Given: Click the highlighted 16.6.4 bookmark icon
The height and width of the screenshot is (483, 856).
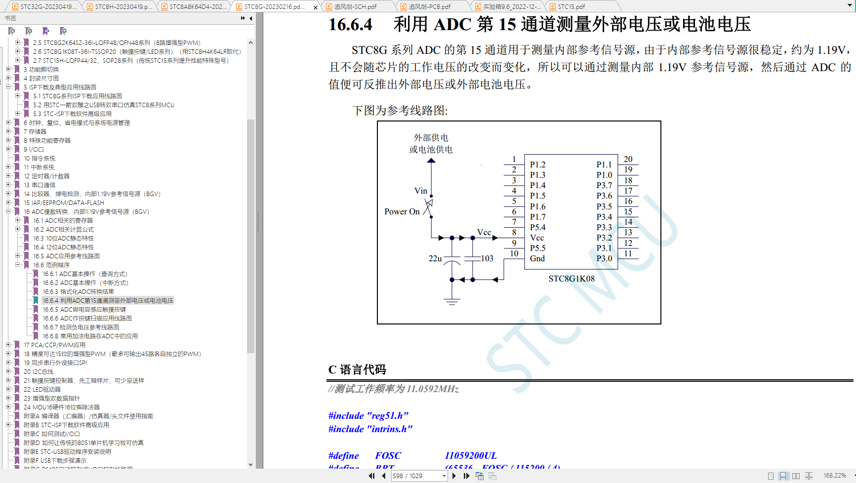Looking at the screenshot, I should click(36, 300).
